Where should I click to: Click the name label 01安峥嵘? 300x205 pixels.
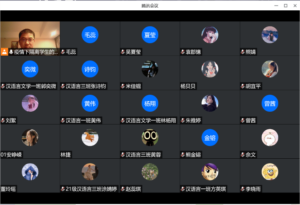point(11,155)
